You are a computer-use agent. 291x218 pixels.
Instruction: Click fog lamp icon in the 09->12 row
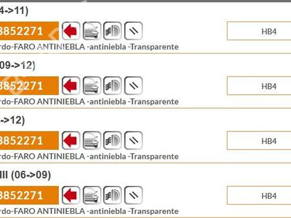(112, 85)
